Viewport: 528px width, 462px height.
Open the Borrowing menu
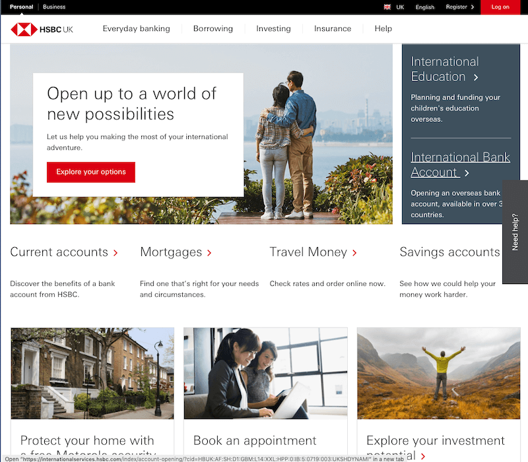click(213, 28)
